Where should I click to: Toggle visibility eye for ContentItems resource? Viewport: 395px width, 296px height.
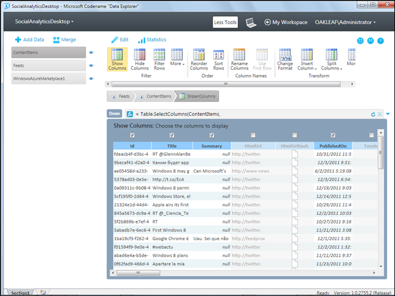91,53
